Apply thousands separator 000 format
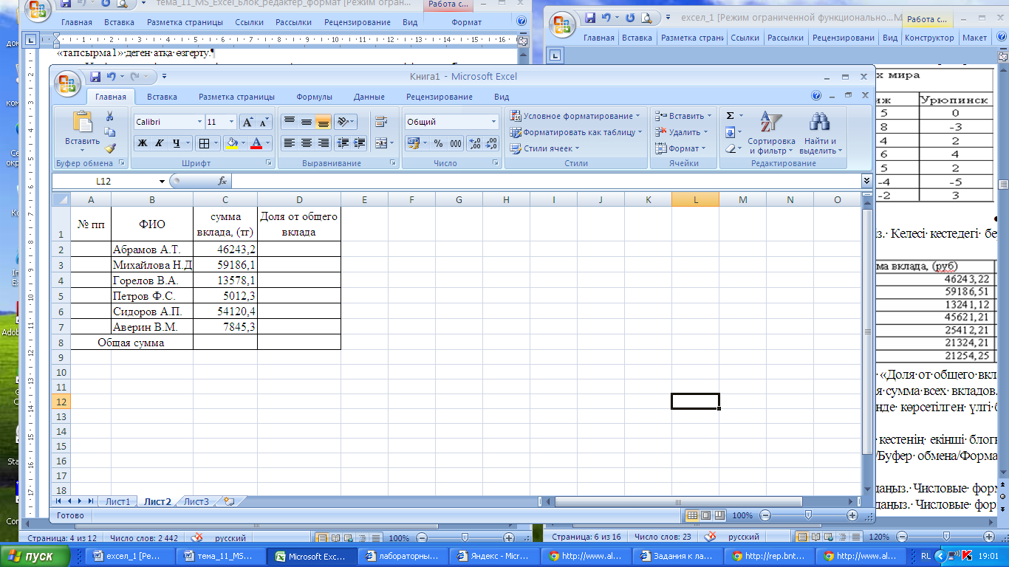The width and height of the screenshot is (1009, 567). pos(455,143)
